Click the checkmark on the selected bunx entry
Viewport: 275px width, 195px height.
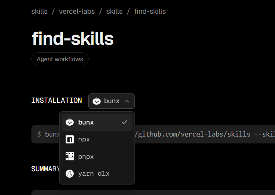(125, 122)
